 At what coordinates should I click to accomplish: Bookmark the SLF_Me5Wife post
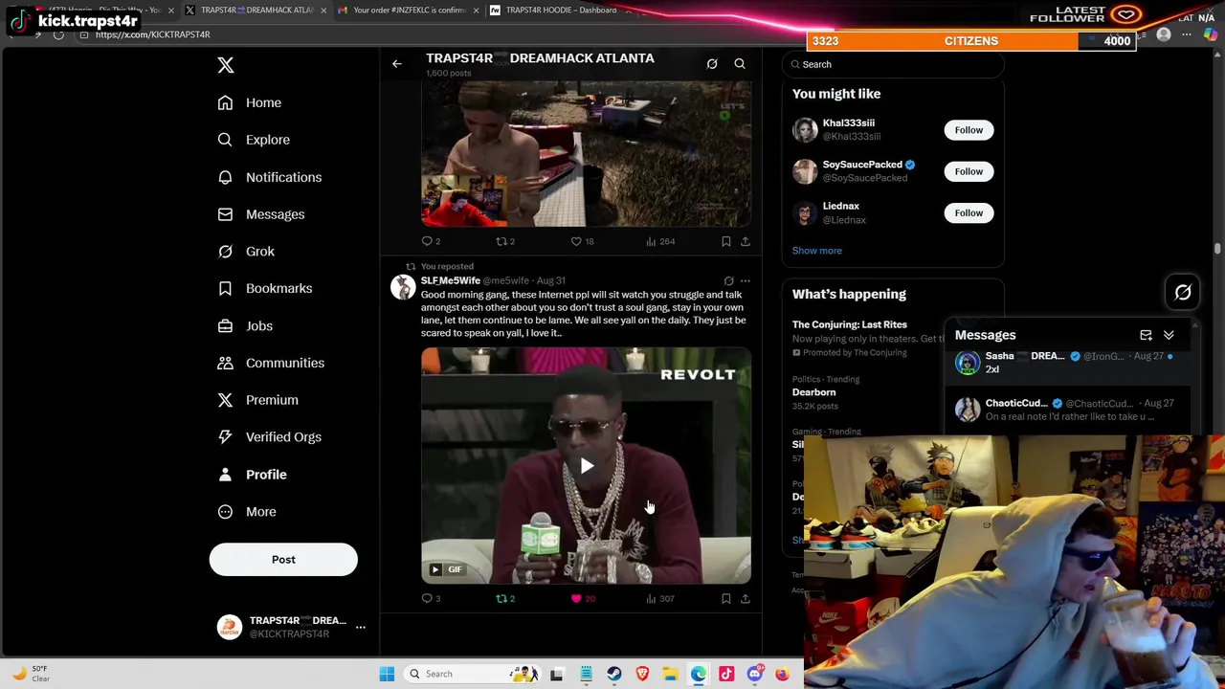click(x=726, y=599)
